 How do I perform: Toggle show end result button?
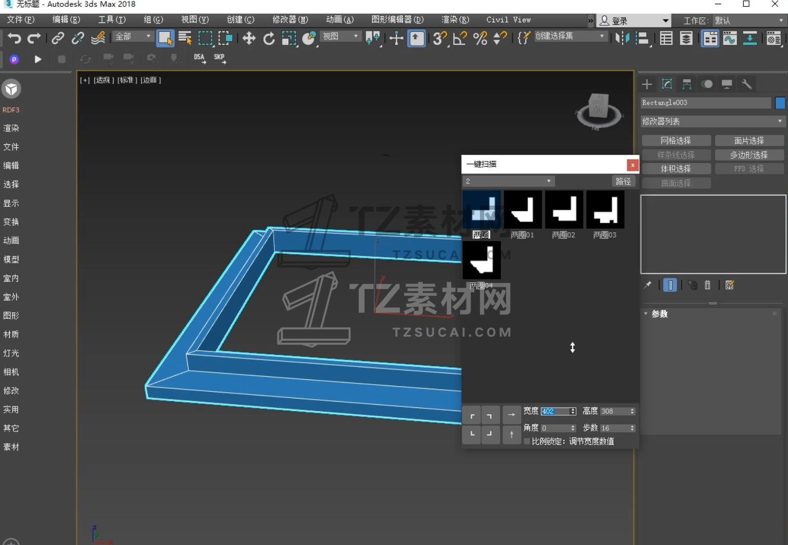coord(670,285)
